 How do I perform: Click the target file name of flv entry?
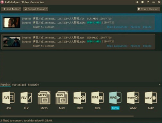(x=59, y=22)
